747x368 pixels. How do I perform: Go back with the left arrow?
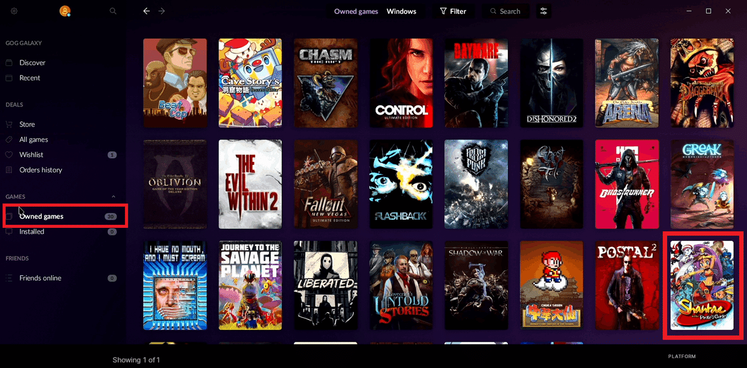[146, 11]
